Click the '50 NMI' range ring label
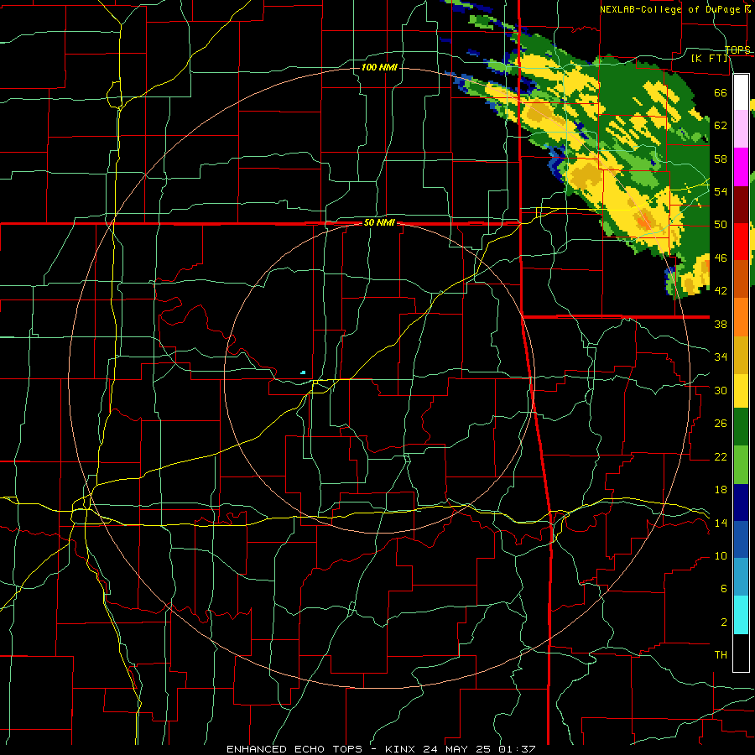The height and width of the screenshot is (755, 755). tap(379, 222)
